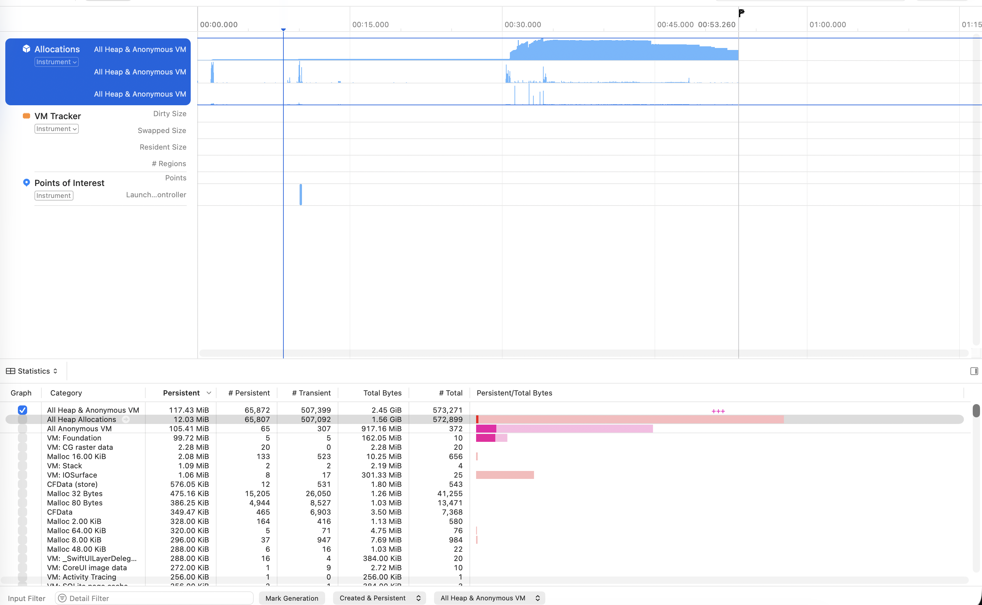982x605 pixels.
Task: Click the VM Tracker orange chip icon
Action: [x=26, y=116]
